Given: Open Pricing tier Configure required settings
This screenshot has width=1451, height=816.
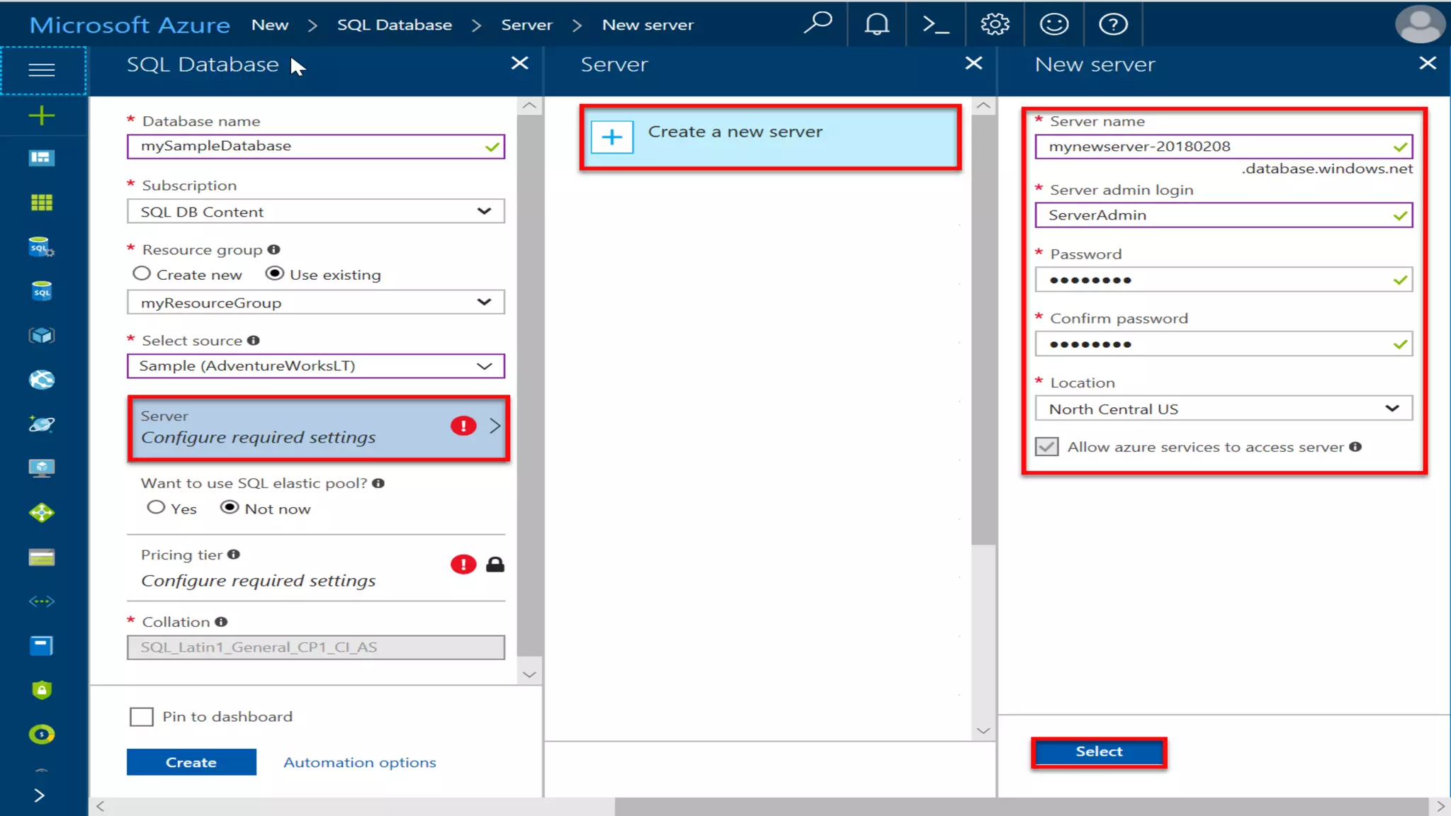Looking at the screenshot, I should (316, 568).
